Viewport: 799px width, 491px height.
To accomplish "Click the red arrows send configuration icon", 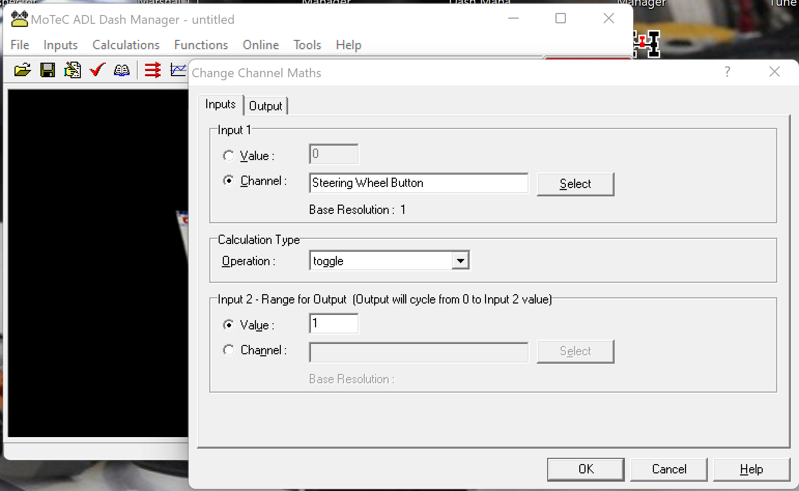I will coord(153,70).
